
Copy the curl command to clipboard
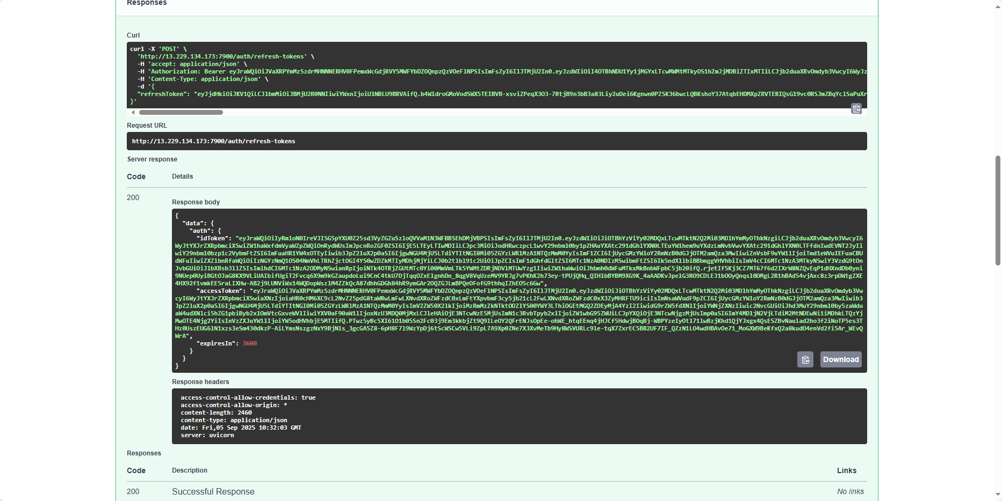tap(856, 109)
